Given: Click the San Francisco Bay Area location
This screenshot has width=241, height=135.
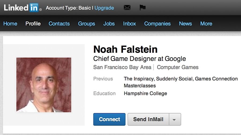Looking at the screenshot, I should point(122,67).
